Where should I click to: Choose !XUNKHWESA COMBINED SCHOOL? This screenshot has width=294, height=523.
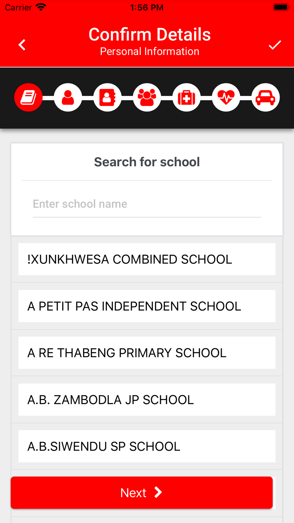pyautogui.click(x=147, y=259)
